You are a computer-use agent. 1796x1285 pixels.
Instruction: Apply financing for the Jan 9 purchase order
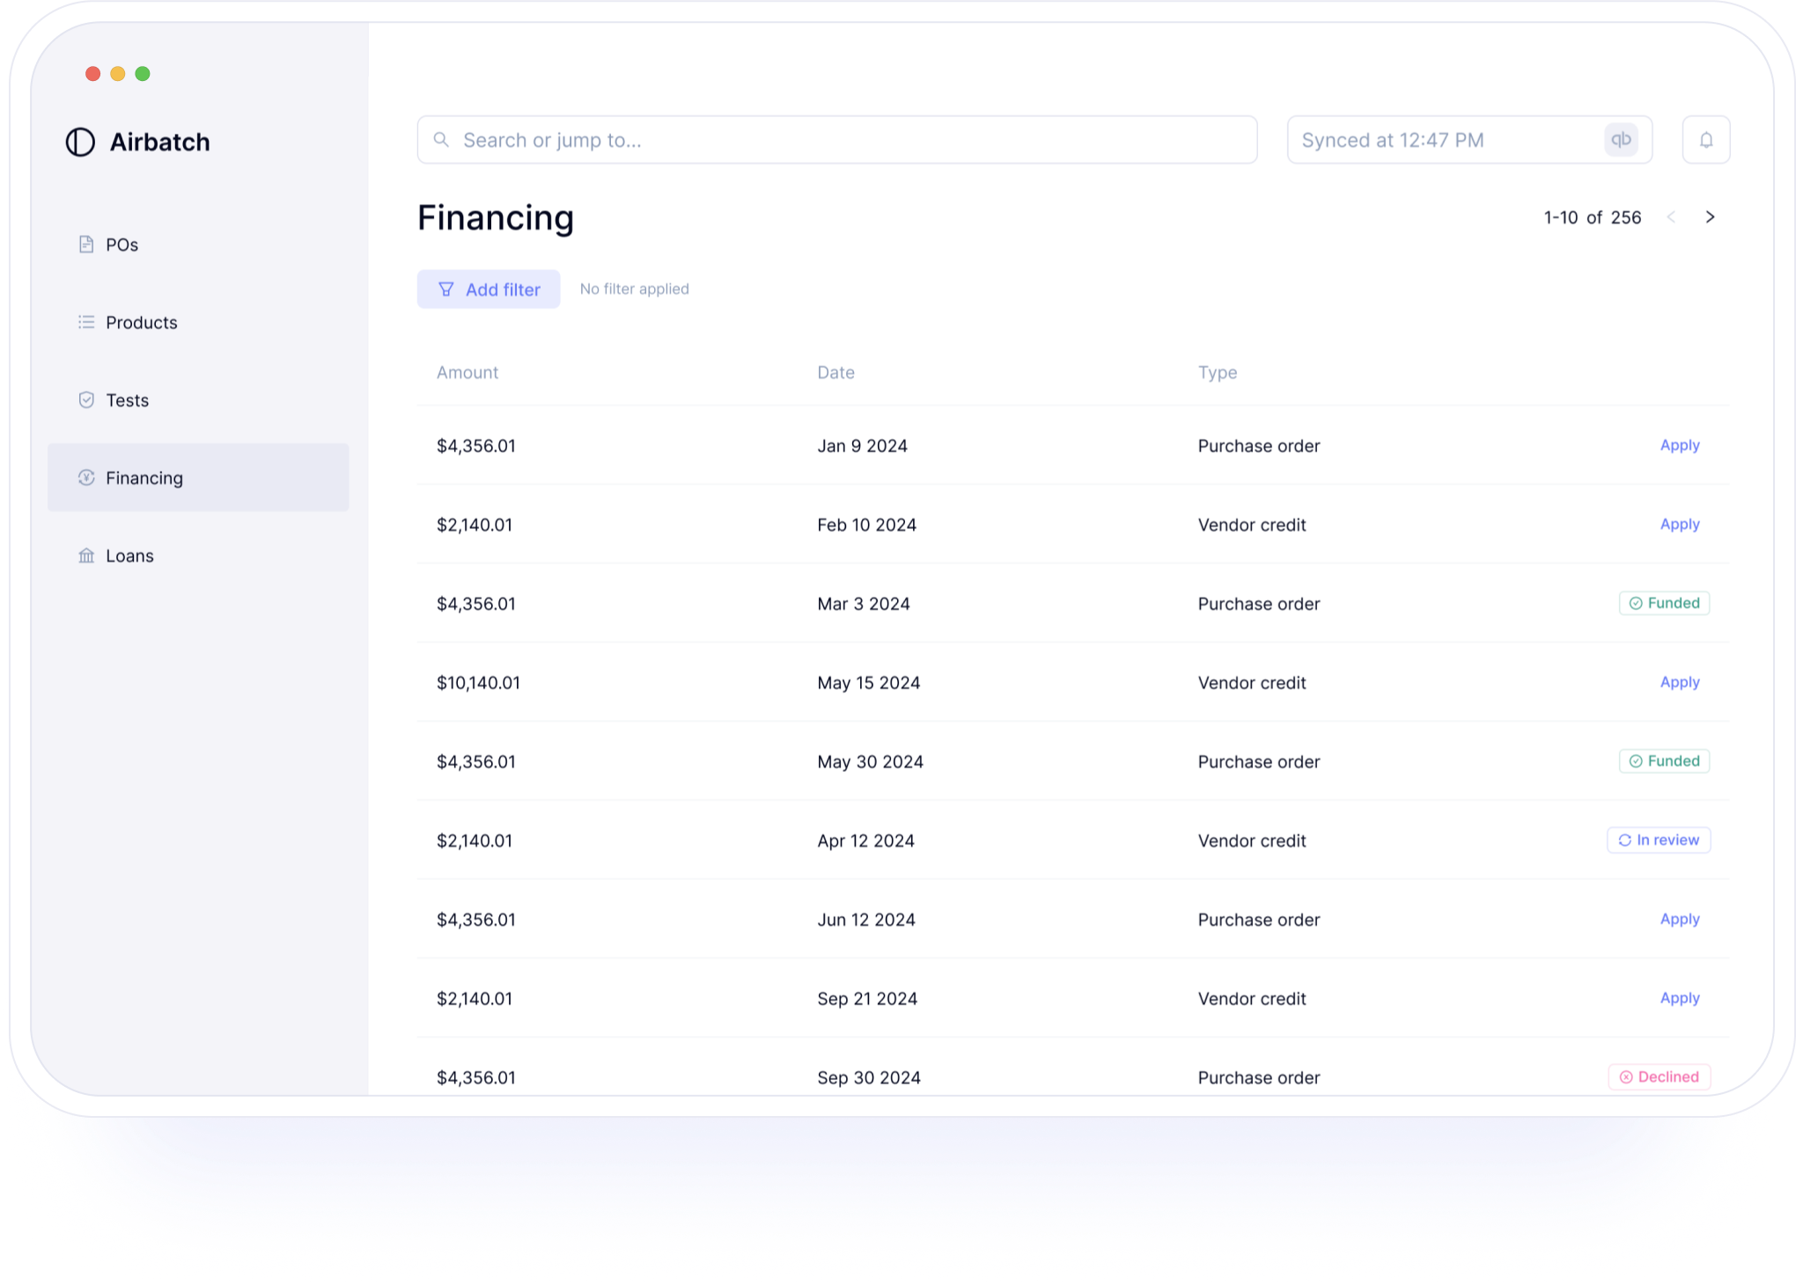click(1679, 445)
